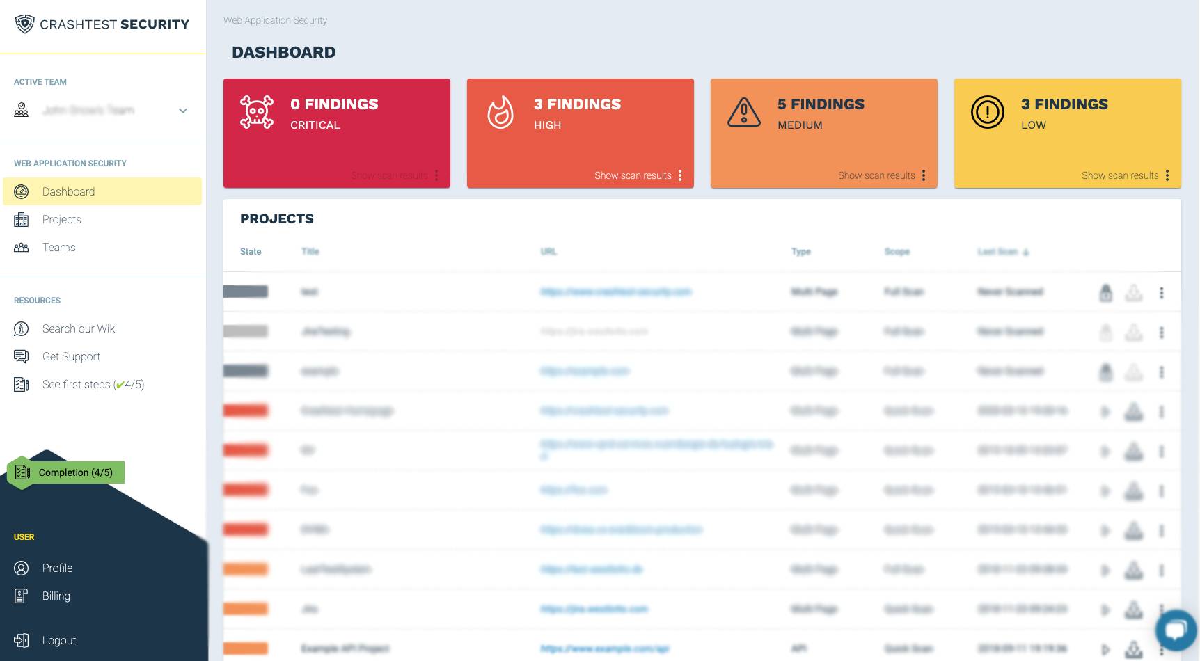This screenshot has width=1200, height=661.
Task: Click the gray state bar of test project
Action: pos(246,292)
